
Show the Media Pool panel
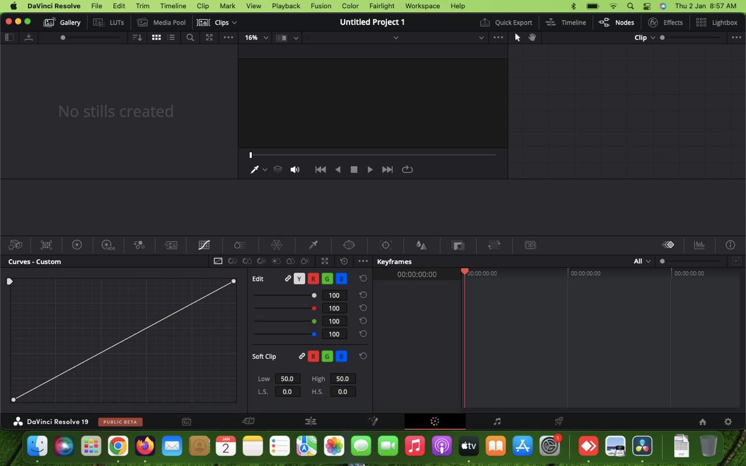[161, 23]
